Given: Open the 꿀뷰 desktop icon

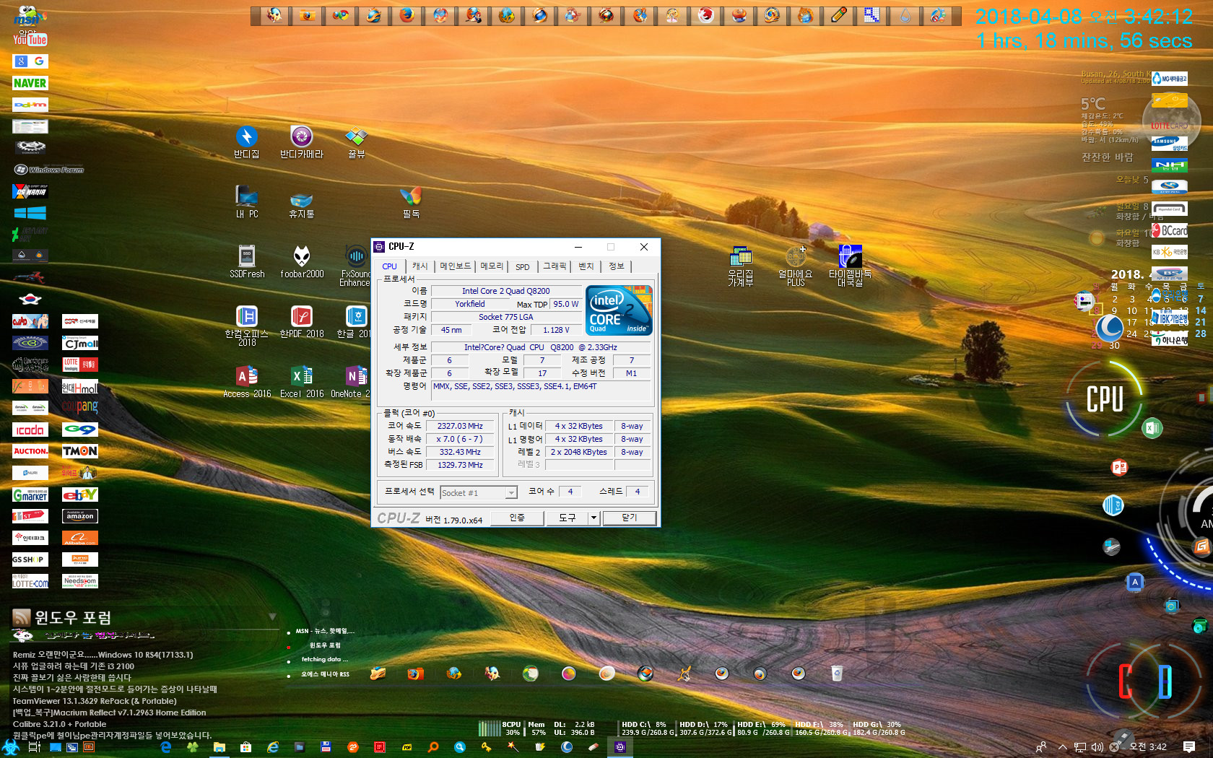Looking at the screenshot, I should (357, 143).
